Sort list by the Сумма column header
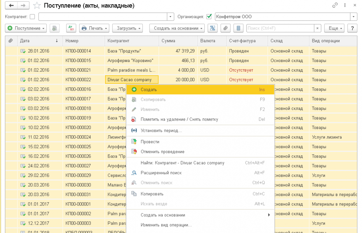Viewport: 362px width, 233px height. [178, 41]
